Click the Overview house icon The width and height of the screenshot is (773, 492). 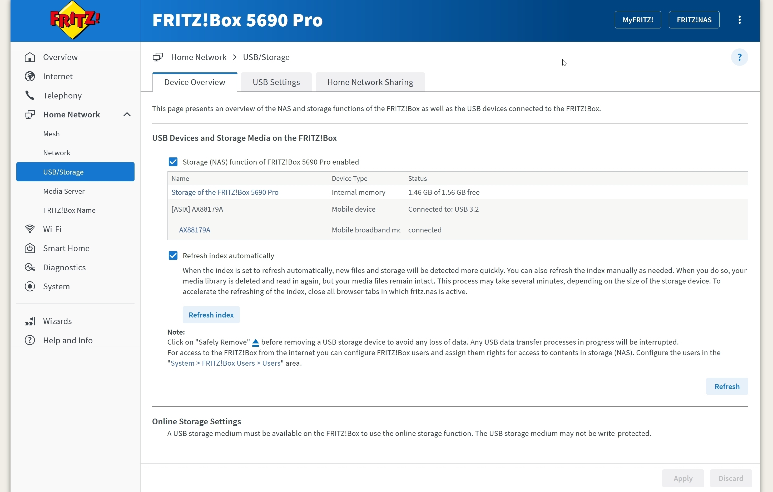[x=30, y=57]
